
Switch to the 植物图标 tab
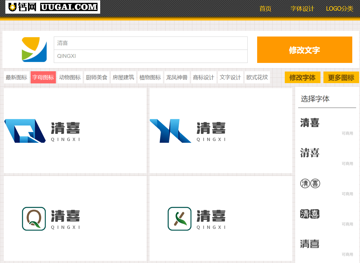(x=150, y=77)
